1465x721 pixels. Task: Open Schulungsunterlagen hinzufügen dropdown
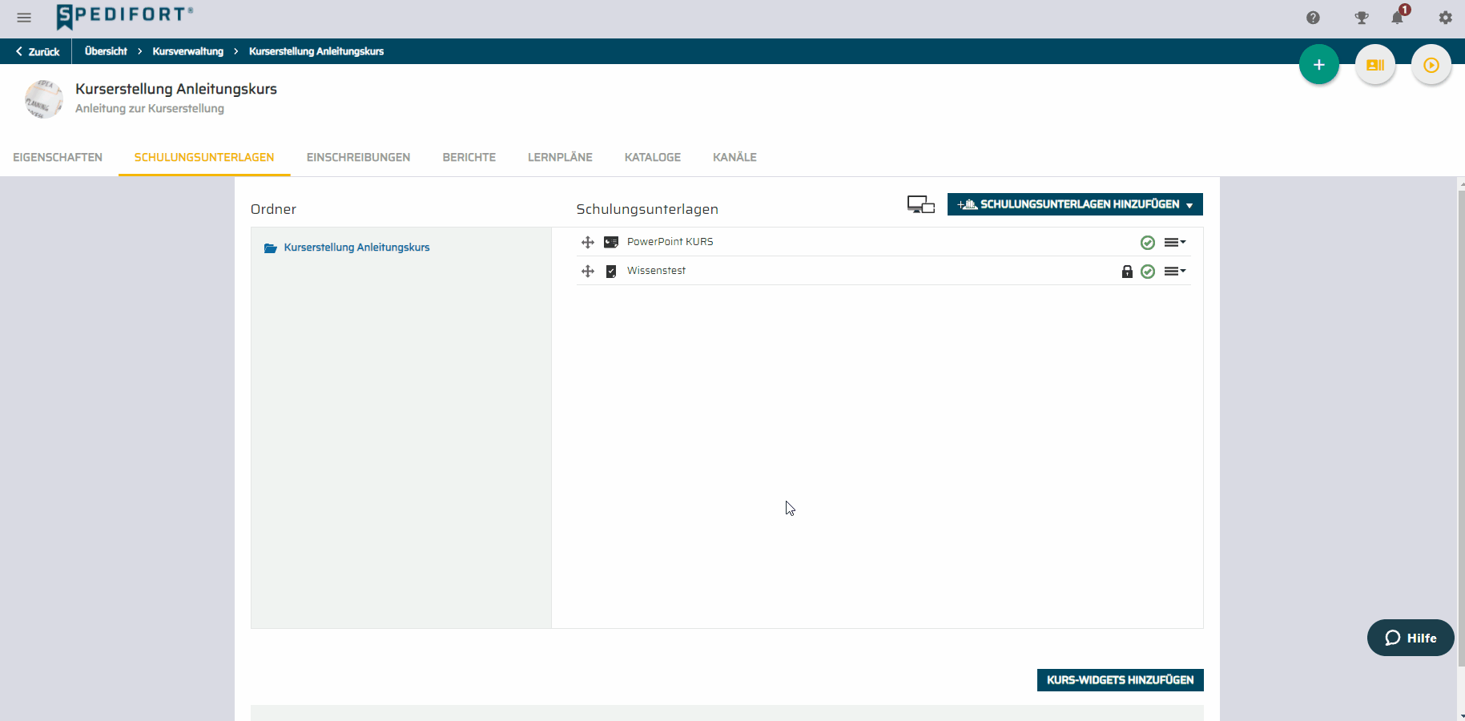click(x=1075, y=204)
